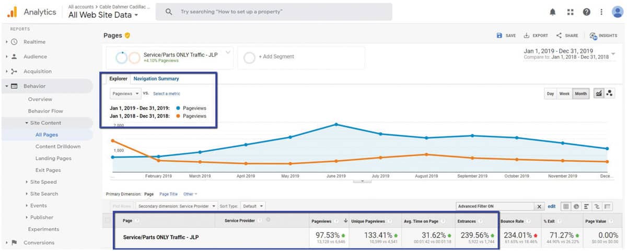627x251 pixels.
Task: Click the Advanced Filter ON field
Action: [x=495, y=207]
